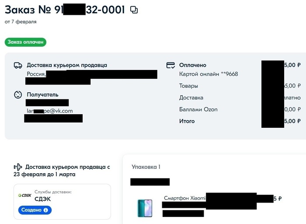Click the Службы доставки СДЭК text

click(52, 196)
